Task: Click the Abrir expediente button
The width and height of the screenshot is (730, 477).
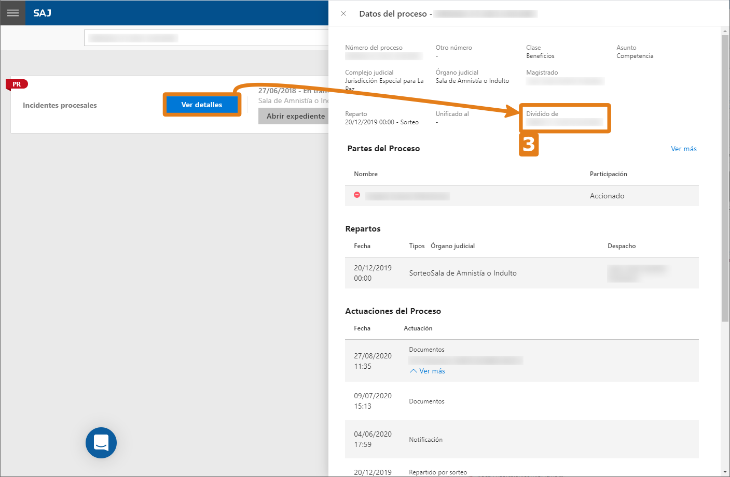Action: click(x=294, y=116)
